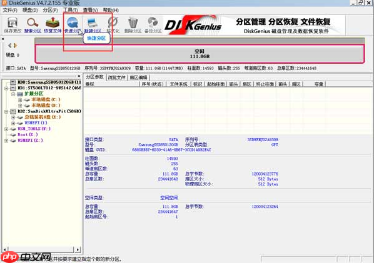Screen dimensions: 374x263
Task: Select HD0 SamsungSSD850120GB in the tree
Action: (49, 82)
